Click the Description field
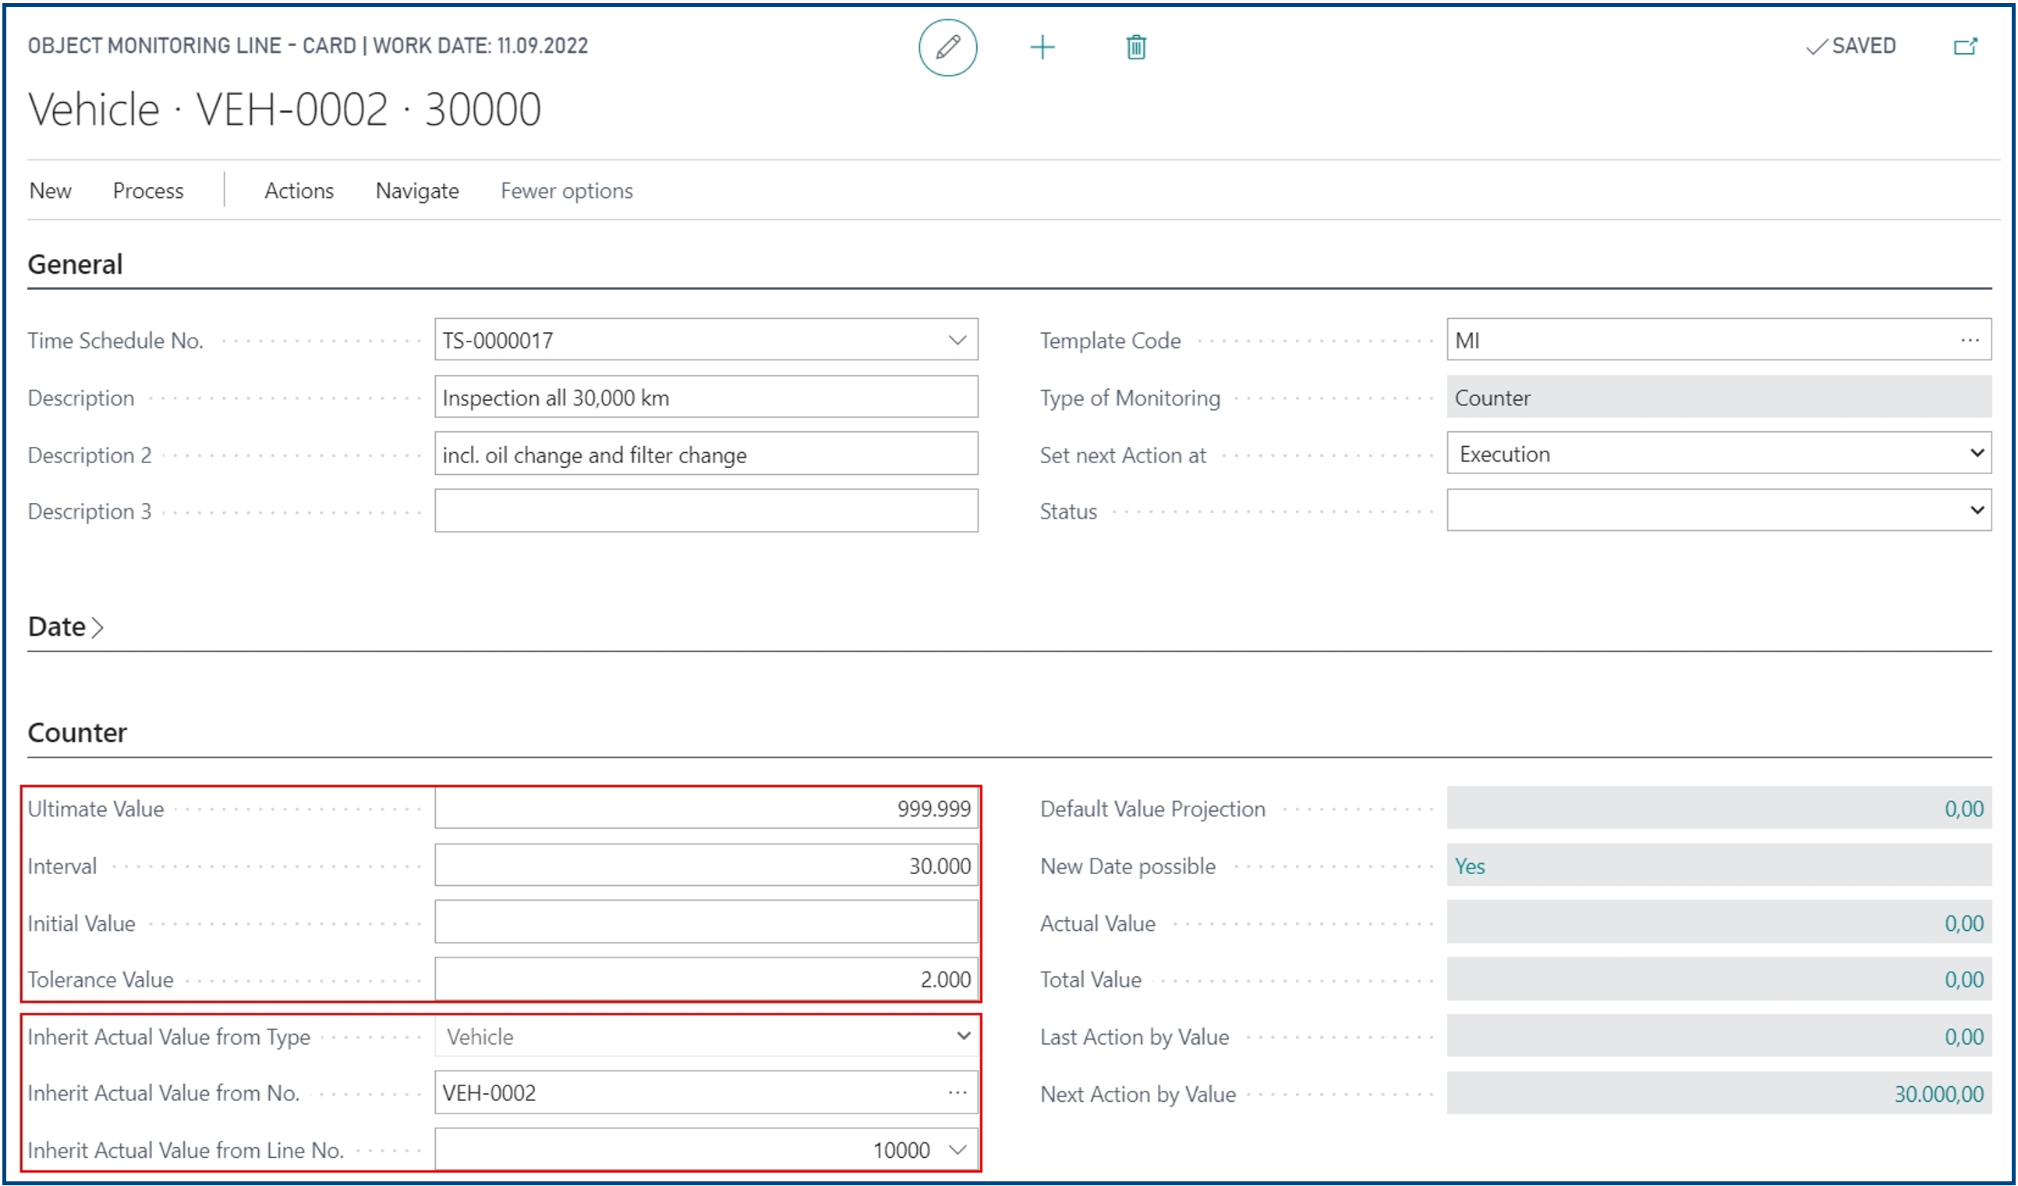The width and height of the screenshot is (2018, 1186). coord(706,397)
